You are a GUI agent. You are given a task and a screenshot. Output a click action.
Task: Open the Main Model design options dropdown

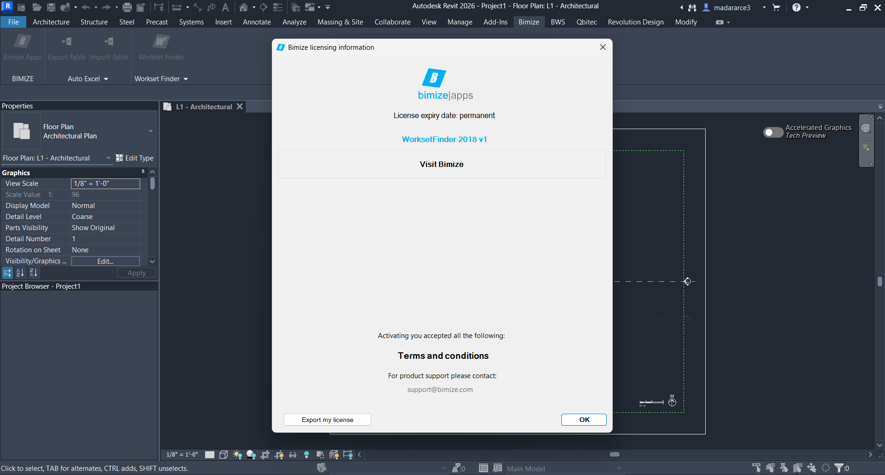pyautogui.click(x=619, y=469)
